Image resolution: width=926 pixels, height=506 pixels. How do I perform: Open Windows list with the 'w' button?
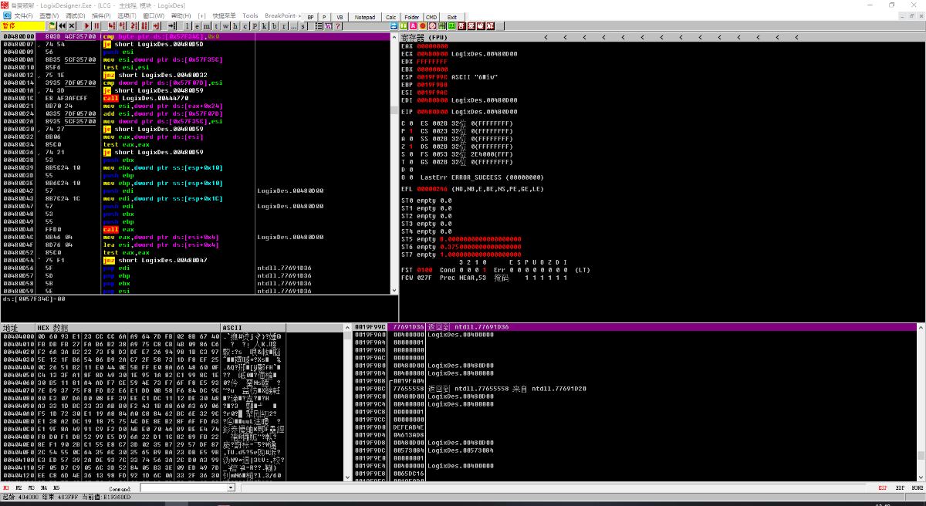pyautogui.click(x=226, y=25)
